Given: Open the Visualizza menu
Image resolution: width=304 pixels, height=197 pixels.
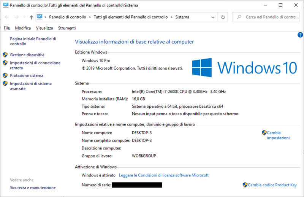Looking at the screenshot, I should tap(44, 28).
